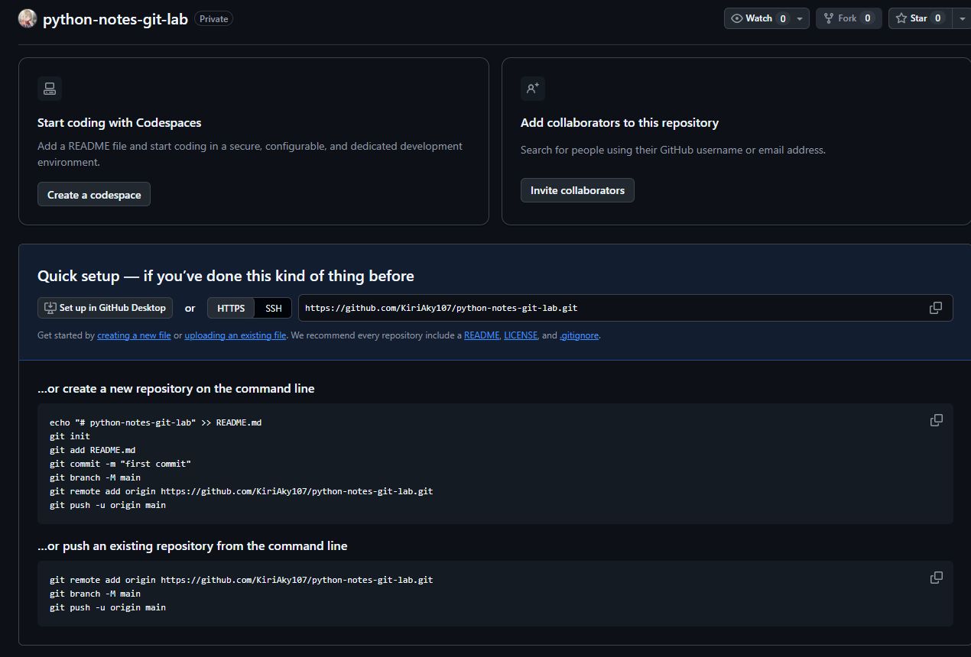
Task: Click 'Add collaborators to this repository' heading
Action: coord(619,122)
